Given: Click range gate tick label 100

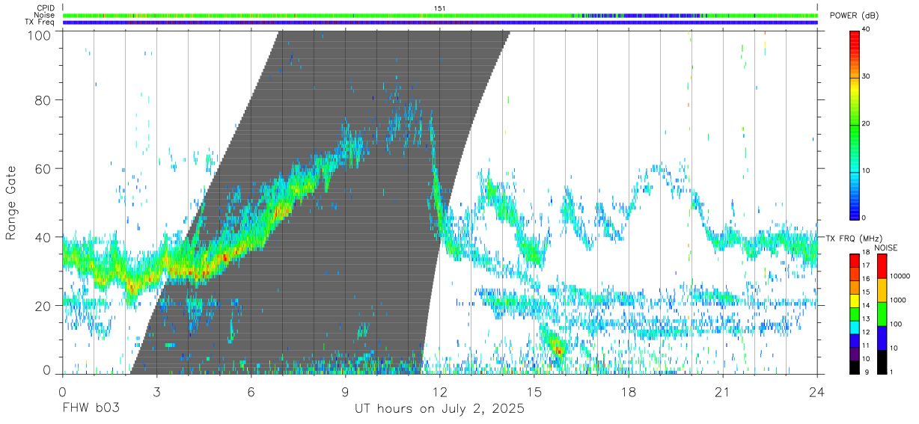Looking at the screenshot, I should pyautogui.click(x=40, y=34).
